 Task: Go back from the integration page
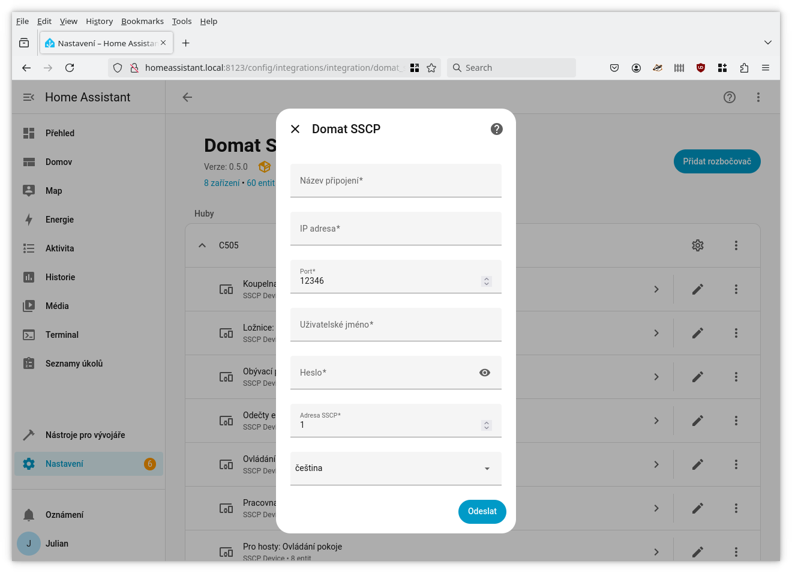point(187,97)
